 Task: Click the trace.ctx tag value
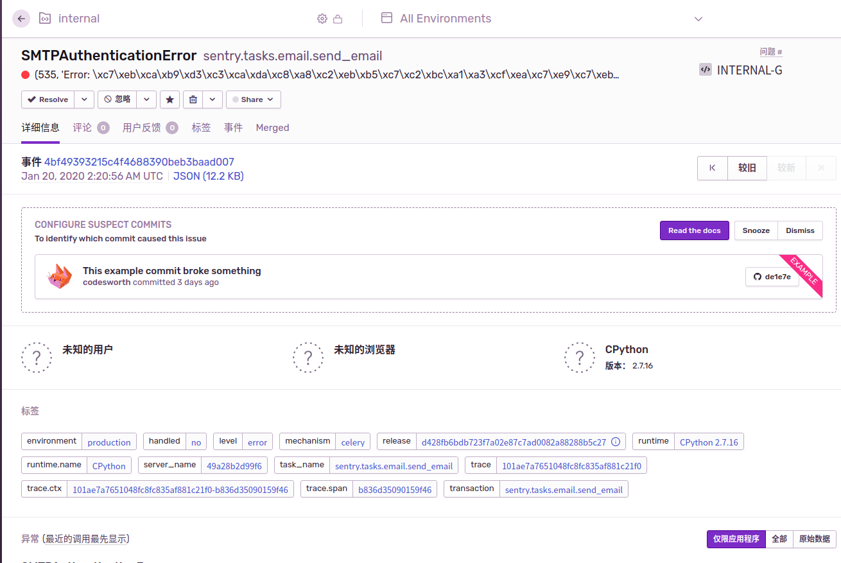click(x=180, y=490)
